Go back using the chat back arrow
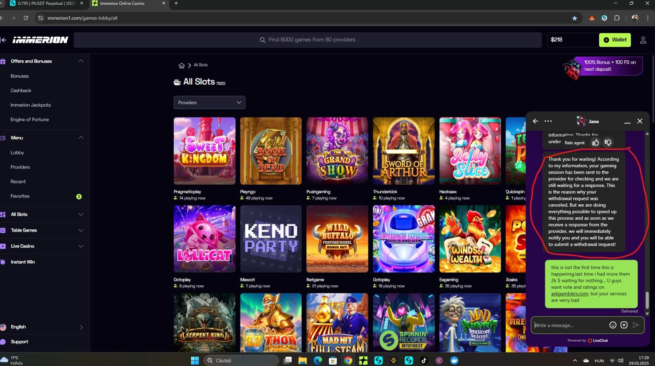The image size is (655, 366). click(536, 121)
